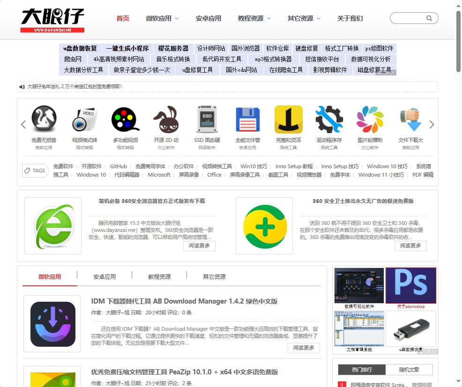Screen dimensions: 462x387
Task: Open the 全能文件管 floppy disk icon
Action: [x=247, y=119]
